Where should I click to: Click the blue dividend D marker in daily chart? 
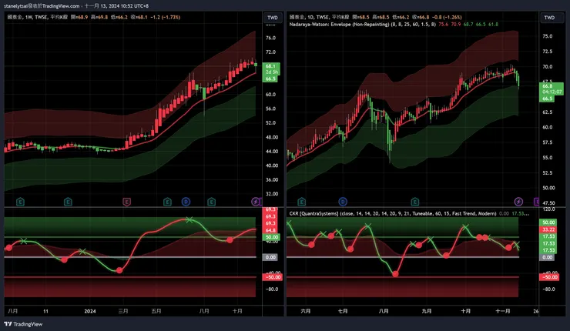(x=343, y=202)
